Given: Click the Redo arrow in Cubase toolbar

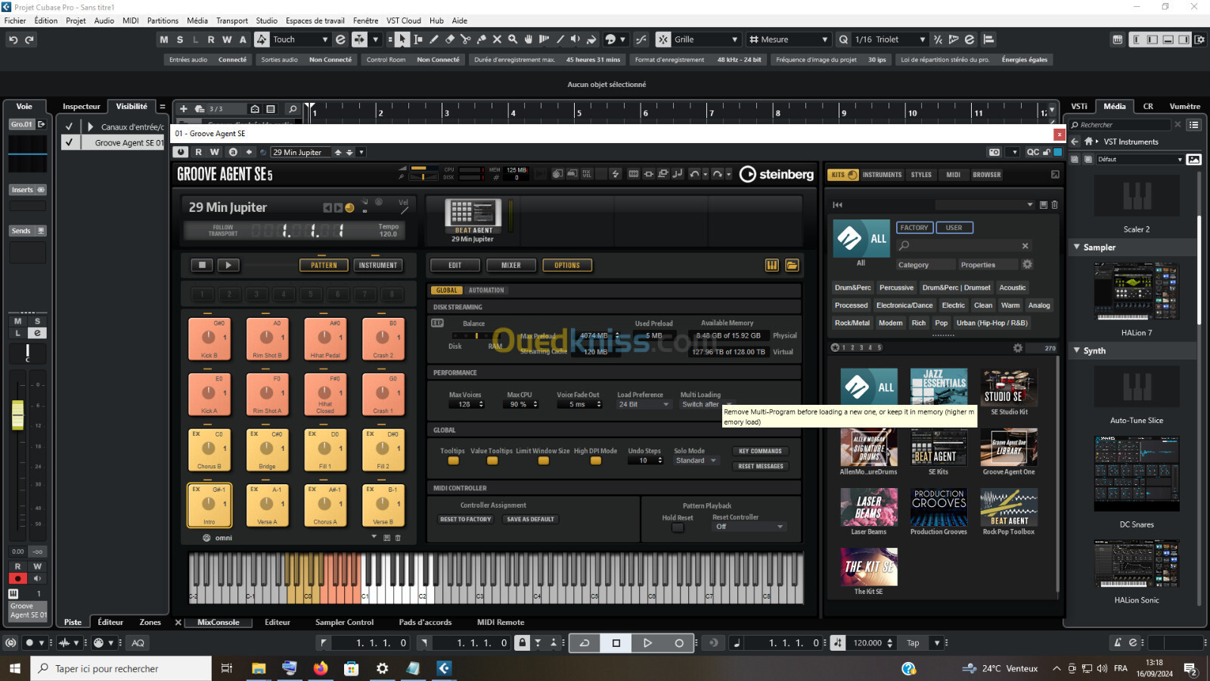Looking at the screenshot, I should pyautogui.click(x=29, y=39).
